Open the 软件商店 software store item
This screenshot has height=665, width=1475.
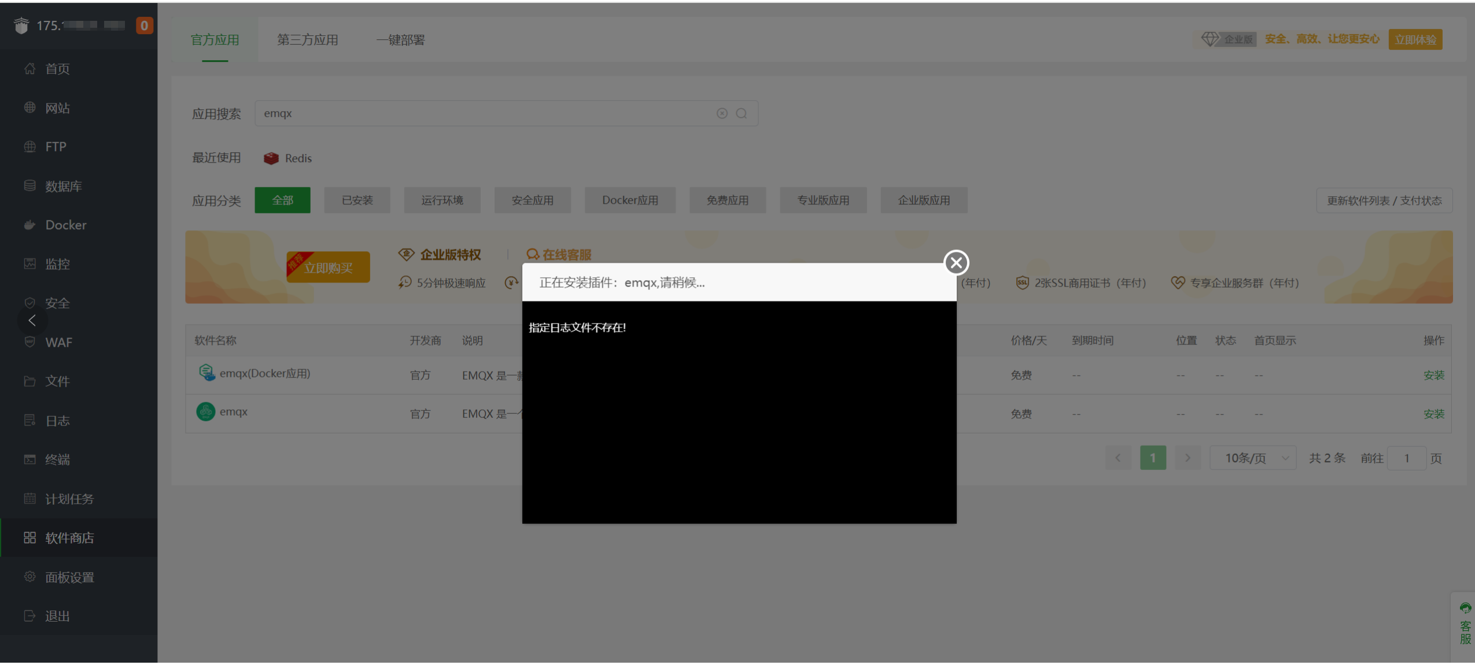tap(79, 538)
